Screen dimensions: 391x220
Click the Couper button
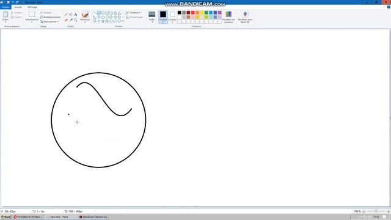[x=16, y=12]
